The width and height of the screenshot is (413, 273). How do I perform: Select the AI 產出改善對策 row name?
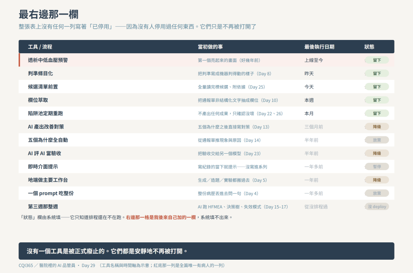click(x=46, y=127)
